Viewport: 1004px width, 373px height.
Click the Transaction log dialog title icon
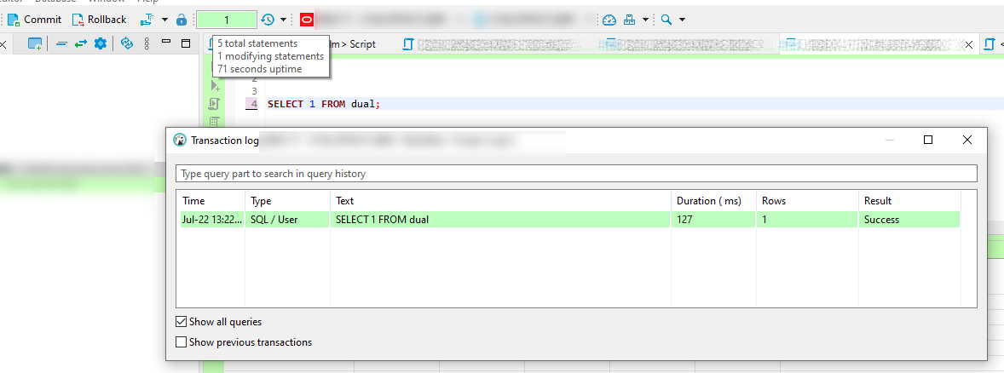[x=180, y=141]
